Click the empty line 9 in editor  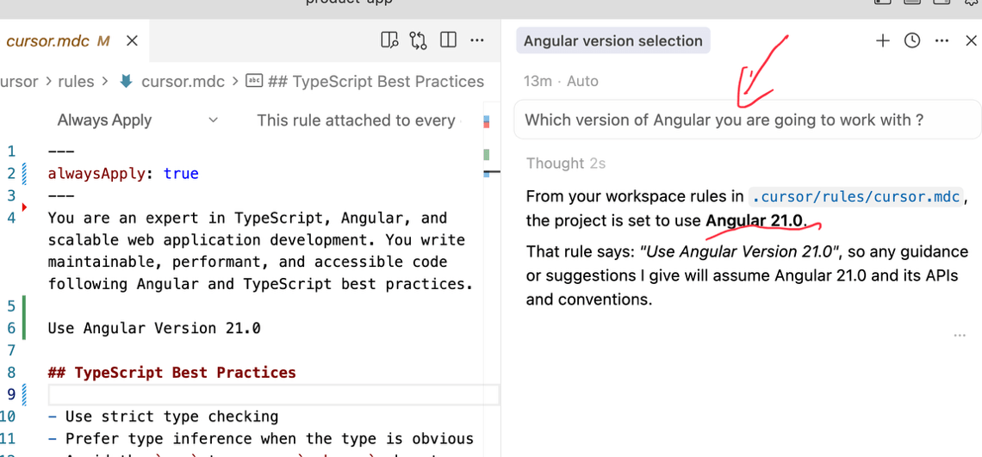pos(274,394)
